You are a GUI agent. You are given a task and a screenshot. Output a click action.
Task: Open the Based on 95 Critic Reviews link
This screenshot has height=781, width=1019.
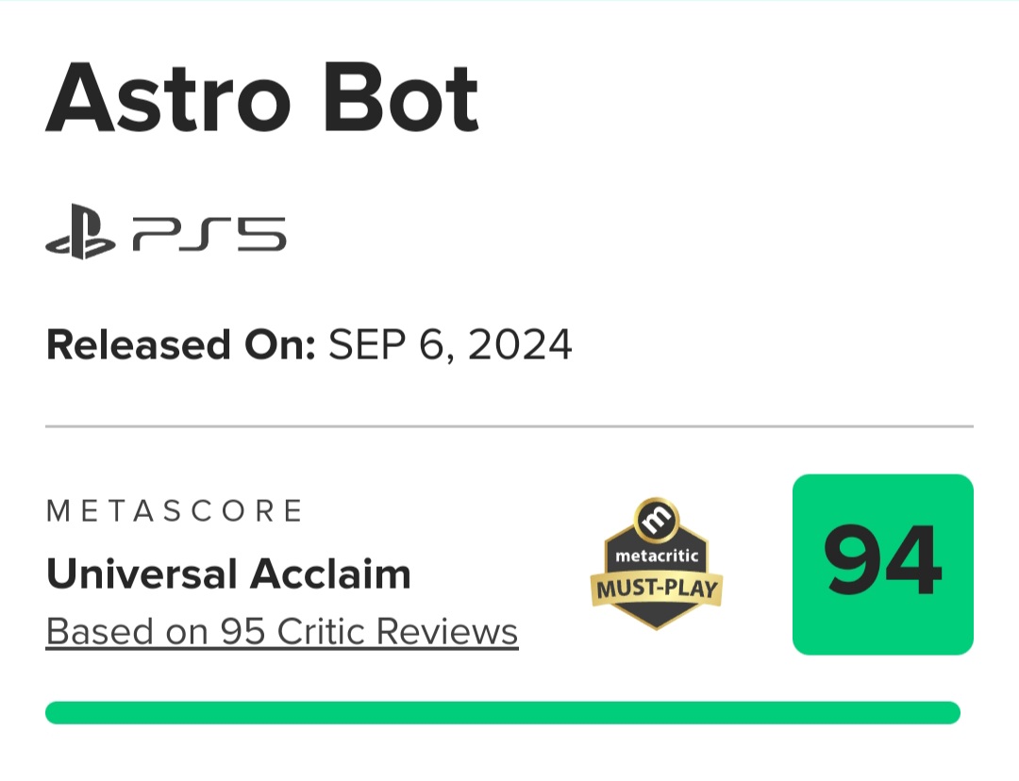(x=282, y=631)
